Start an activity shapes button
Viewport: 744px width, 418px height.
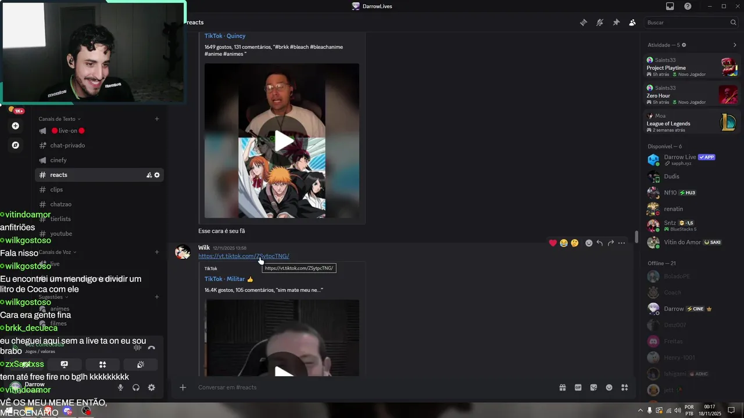click(102, 365)
